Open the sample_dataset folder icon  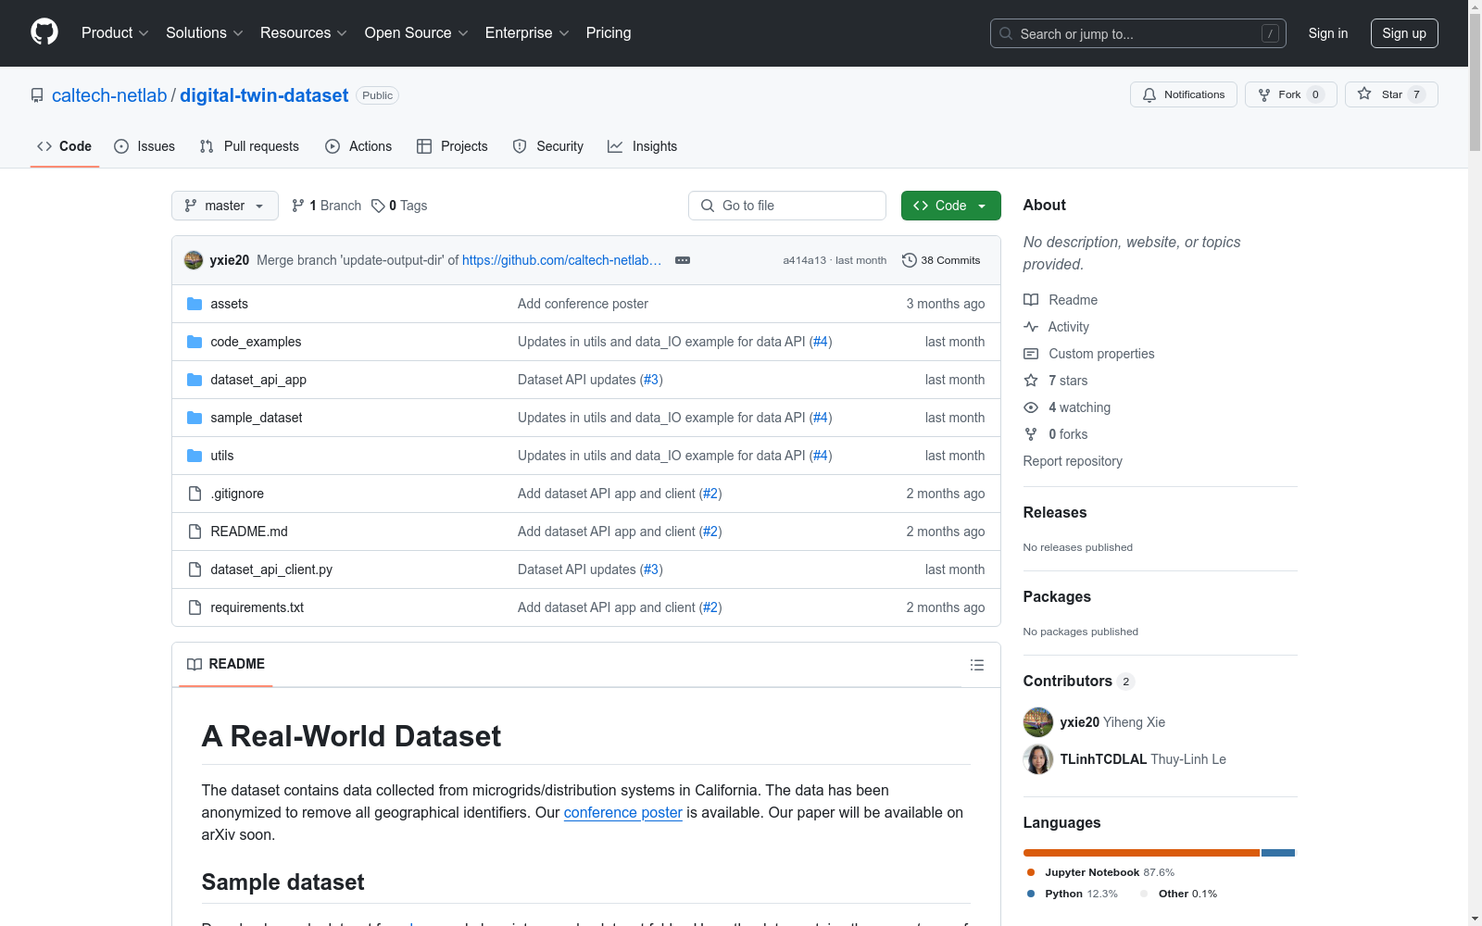tap(195, 418)
